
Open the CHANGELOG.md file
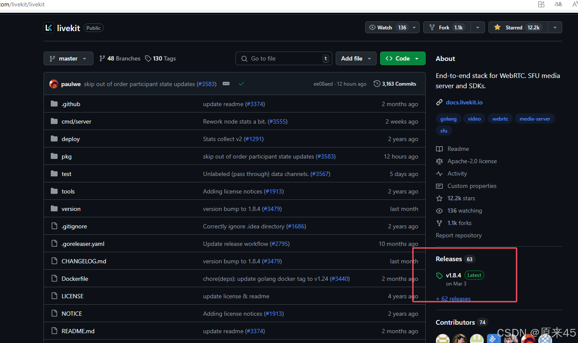point(84,261)
